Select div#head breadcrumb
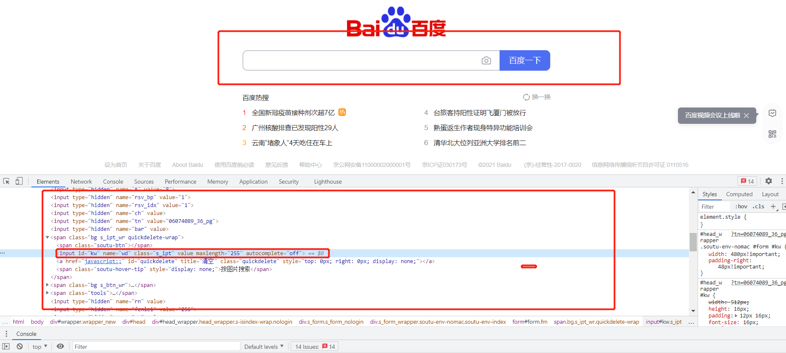Screen dimensions: 786x353 click(x=134, y=322)
